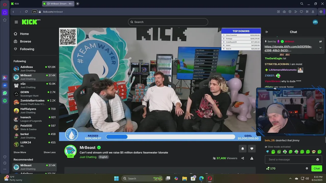The height and width of the screenshot is (183, 326).
Task: Select the MrBeast Stream browser tab
Action: 59,4
